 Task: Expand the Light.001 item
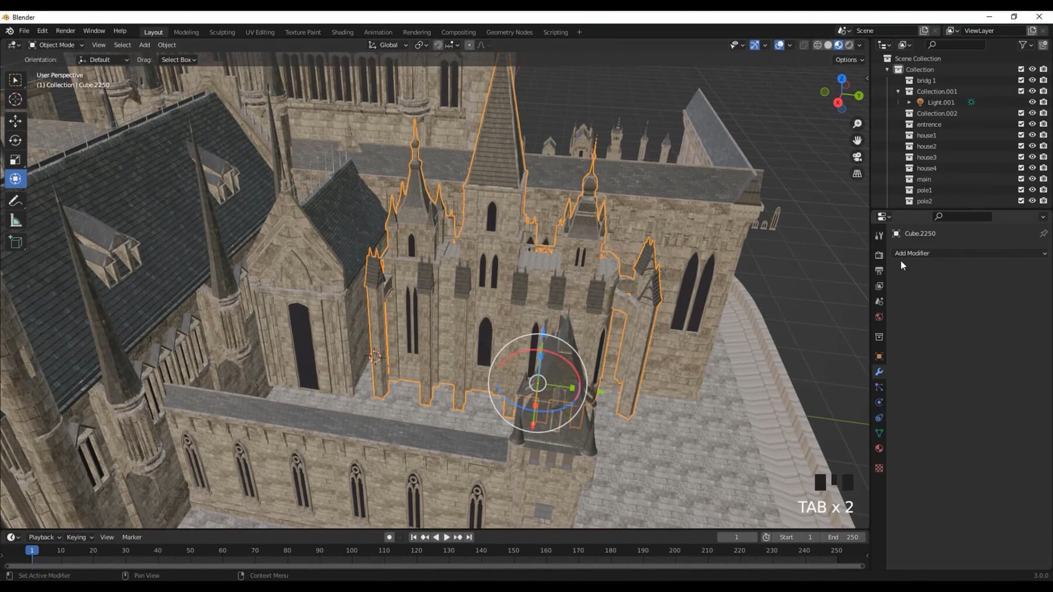pos(909,102)
